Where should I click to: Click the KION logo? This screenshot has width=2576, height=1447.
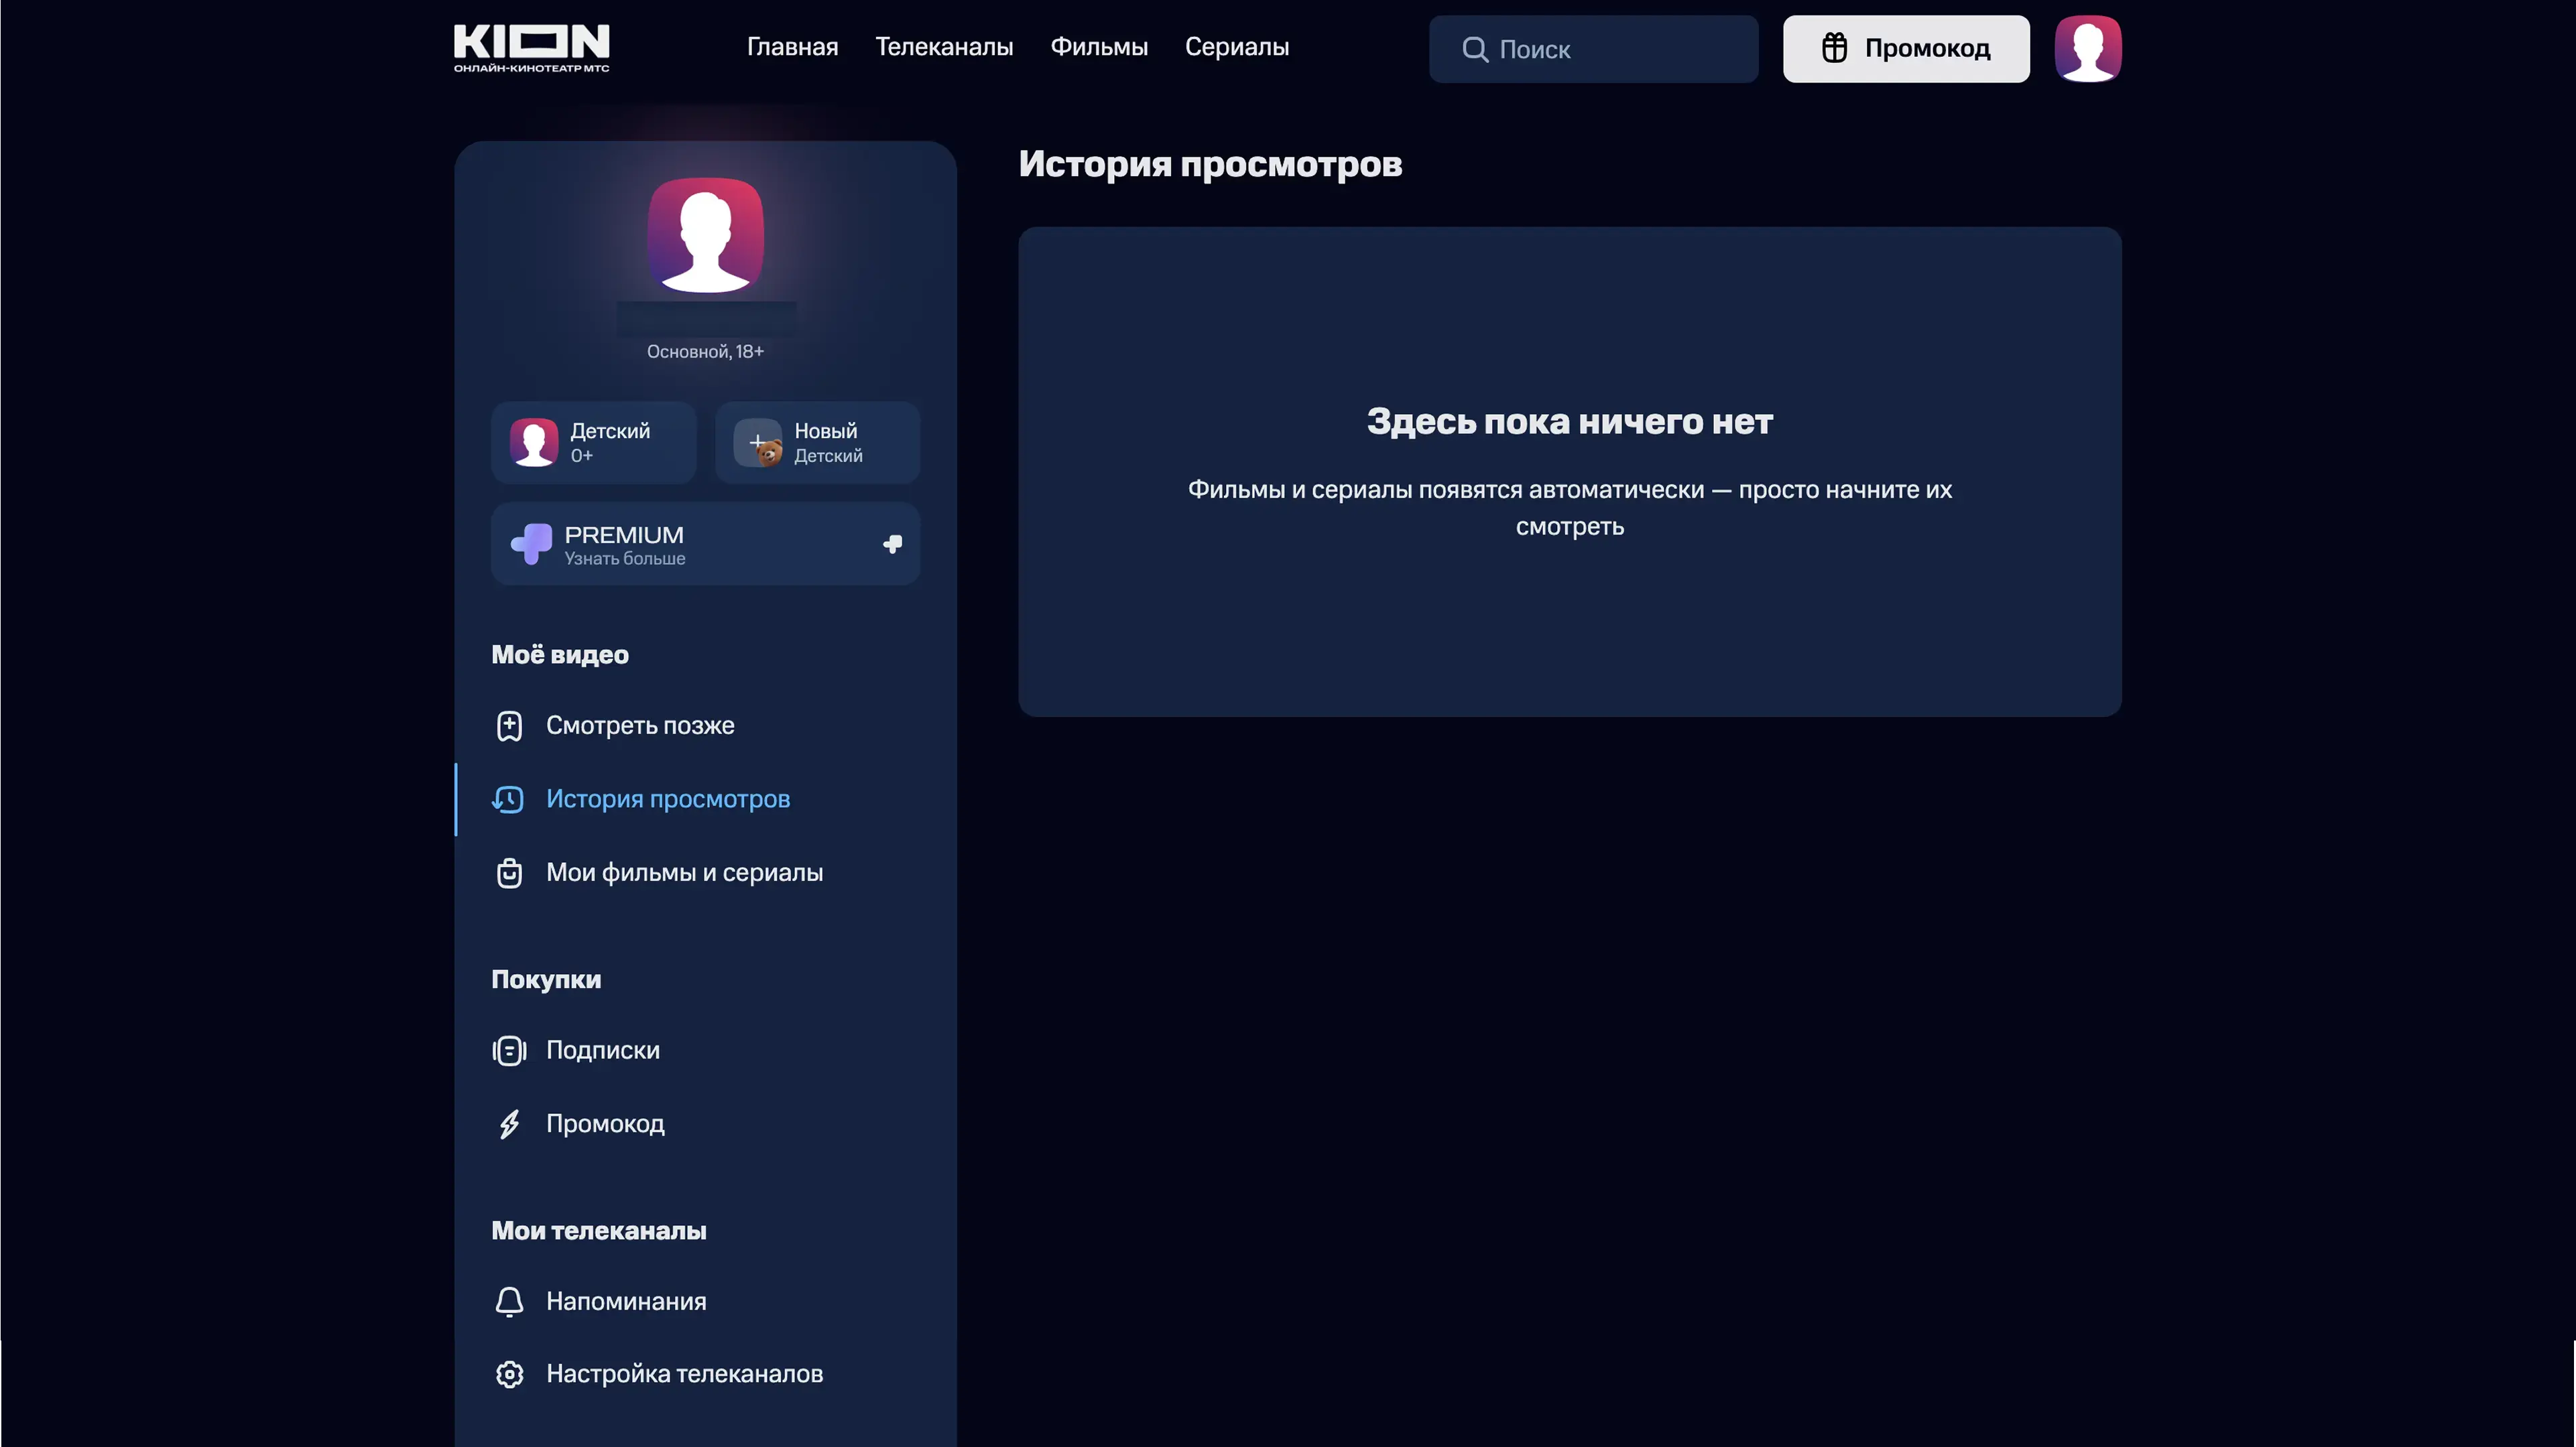coord(531,48)
